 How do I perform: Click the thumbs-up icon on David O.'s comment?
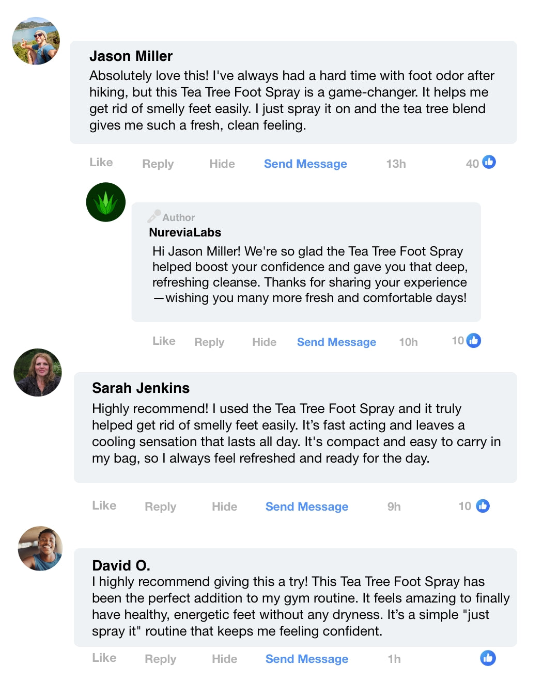[x=488, y=658]
